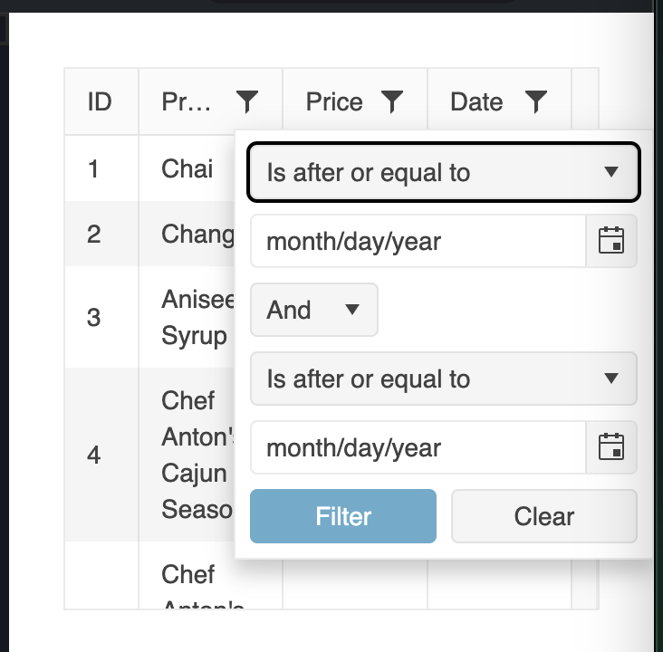Viewport: 663px width, 652px height.
Task: Click the Date column header text
Action: pos(476,101)
